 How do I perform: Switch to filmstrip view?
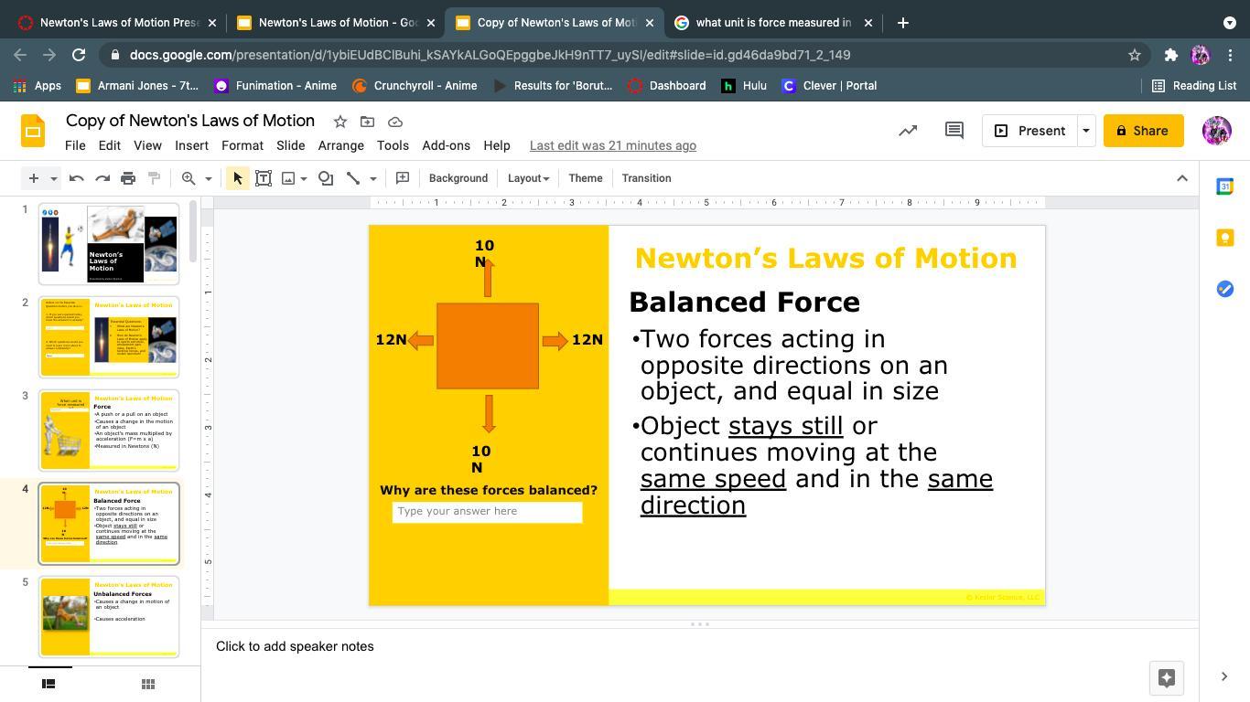(x=49, y=684)
